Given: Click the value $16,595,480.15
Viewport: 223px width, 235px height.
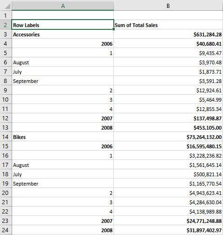Looking at the screenshot, I should point(168,146).
